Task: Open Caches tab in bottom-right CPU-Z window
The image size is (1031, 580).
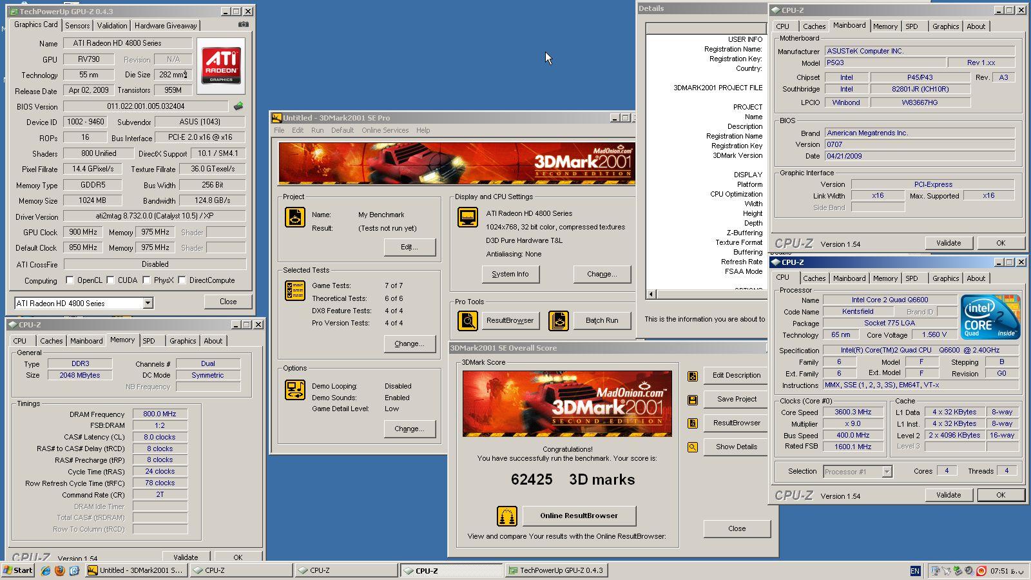Action: (x=814, y=278)
